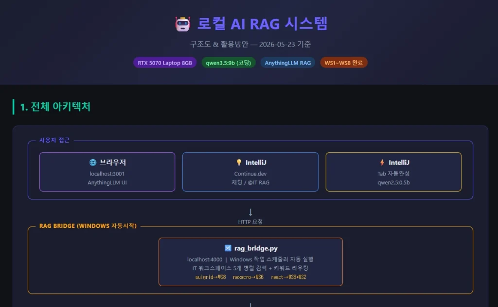Select the qwen3.5:9b (코딩) badge
498x307 pixels.
[229, 63]
